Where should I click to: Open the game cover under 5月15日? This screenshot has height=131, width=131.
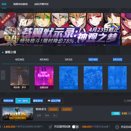[118, 78]
